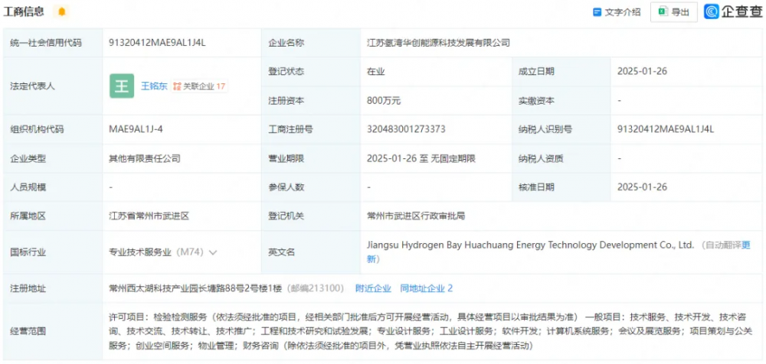Image resolution: width=766 pixels, height=364 pixels.
Task: Click the 文字介绍 document icon
Action: pos(597,13)
